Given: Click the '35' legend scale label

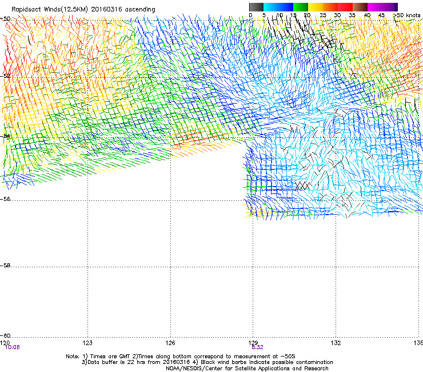Looking at the screenshot, I should coord(352,15).
